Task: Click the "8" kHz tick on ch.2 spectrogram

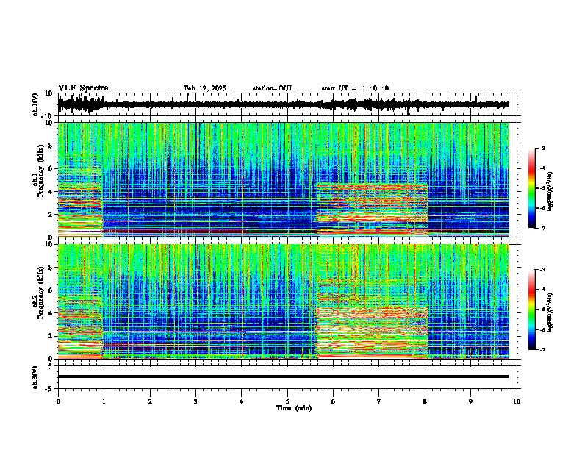Action: click(51, 268)
